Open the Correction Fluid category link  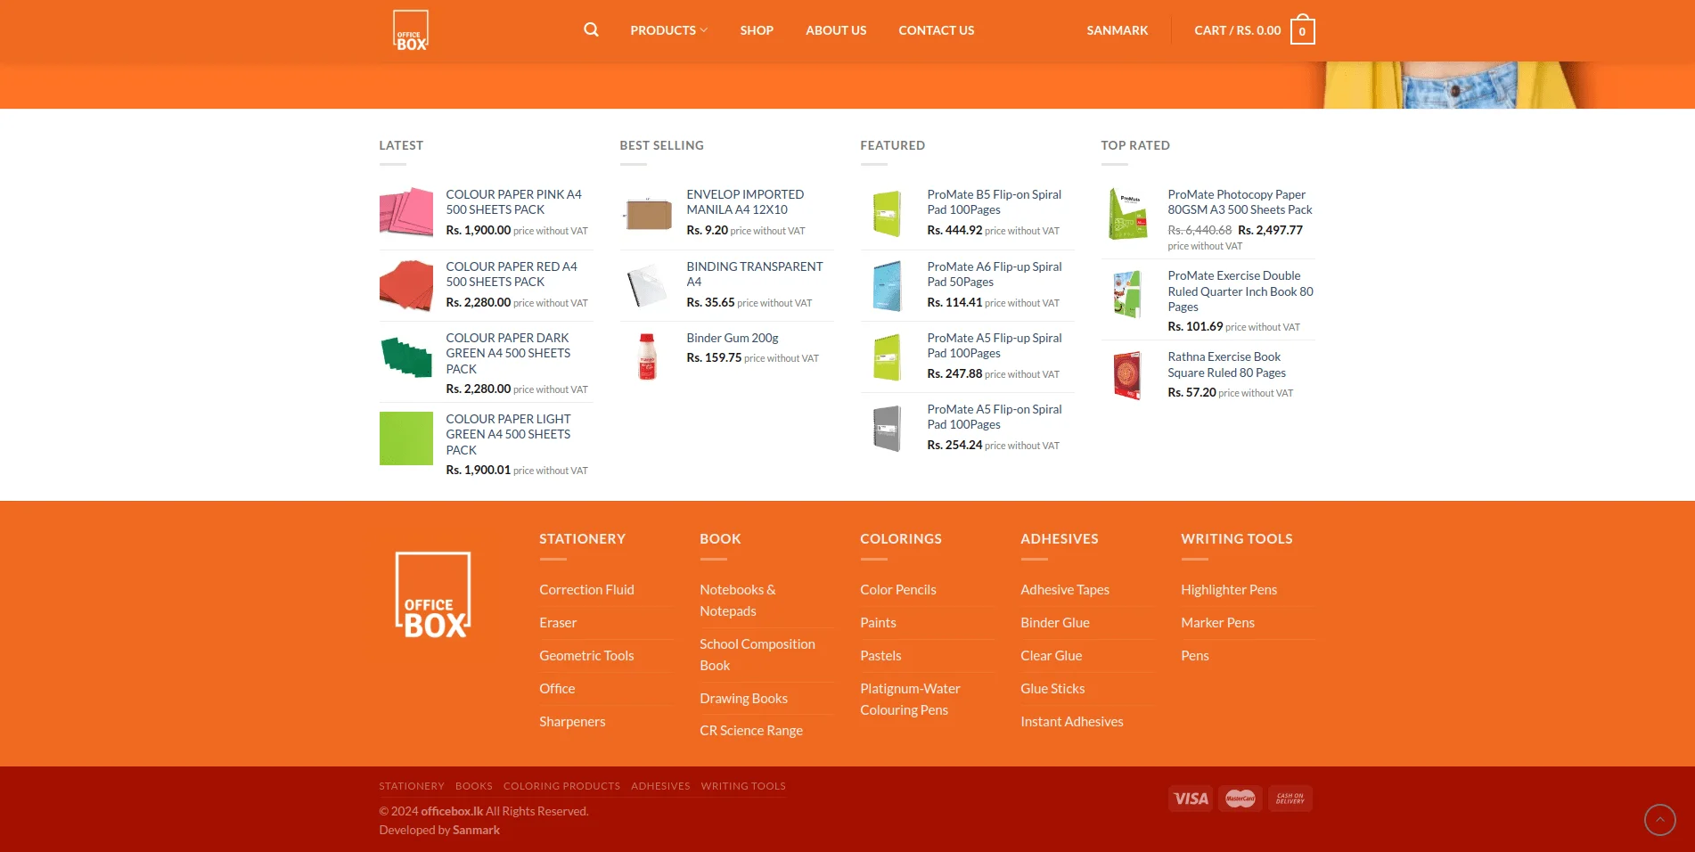coord(586,590)
